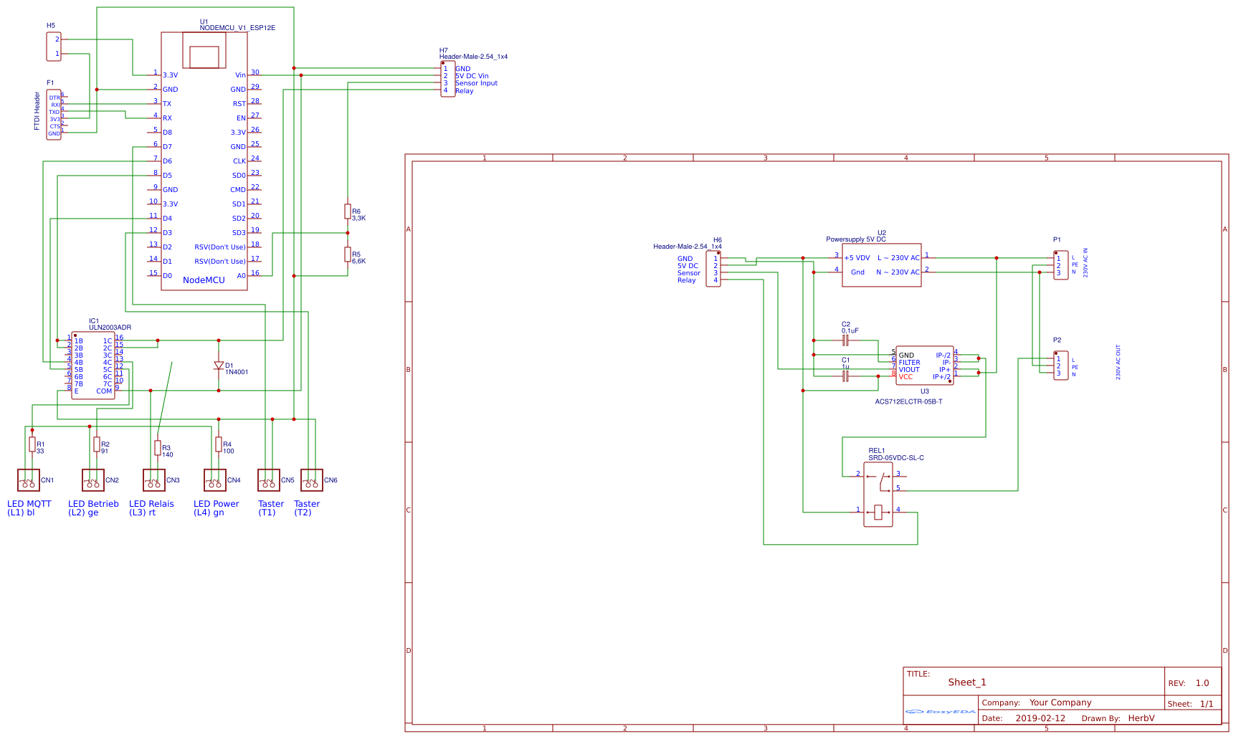Click the Date field 2019-02-12
The height and width of the screenshot is (739, 1236).
pos(1040,717)
